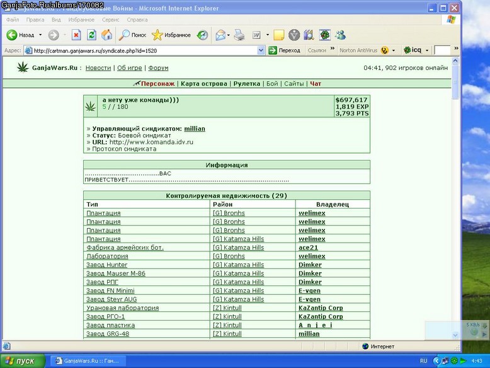The image size is (490, 368).
Task: Open the Windows пуск start button
Action: (x=23, y=361)
